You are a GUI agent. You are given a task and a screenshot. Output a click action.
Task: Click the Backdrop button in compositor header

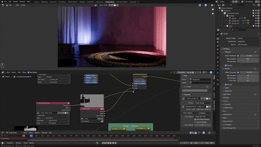point(181,72)
